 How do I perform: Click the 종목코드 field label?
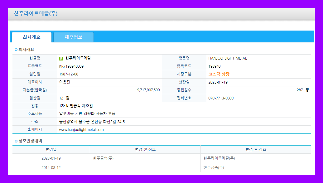pos(184,66)
